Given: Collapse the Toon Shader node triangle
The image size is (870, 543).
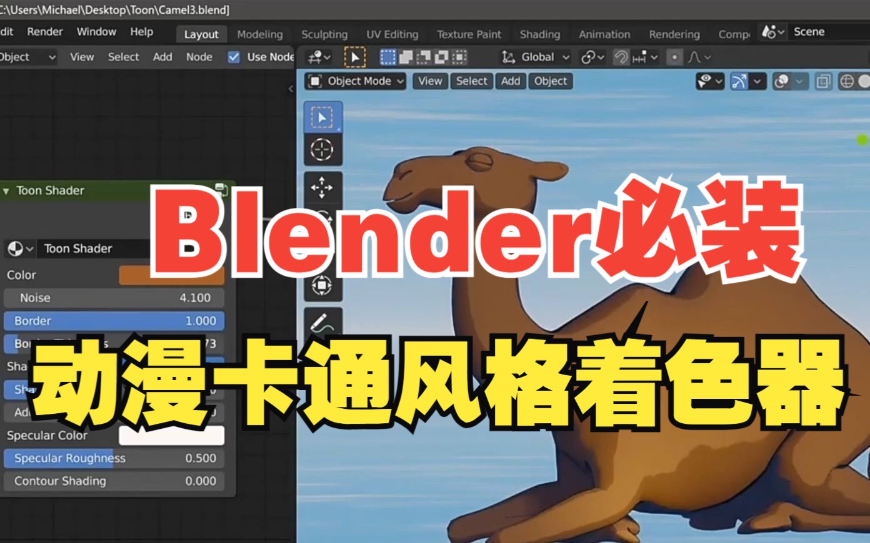Looking at the screenshot, I should click(x=6, y=191).
